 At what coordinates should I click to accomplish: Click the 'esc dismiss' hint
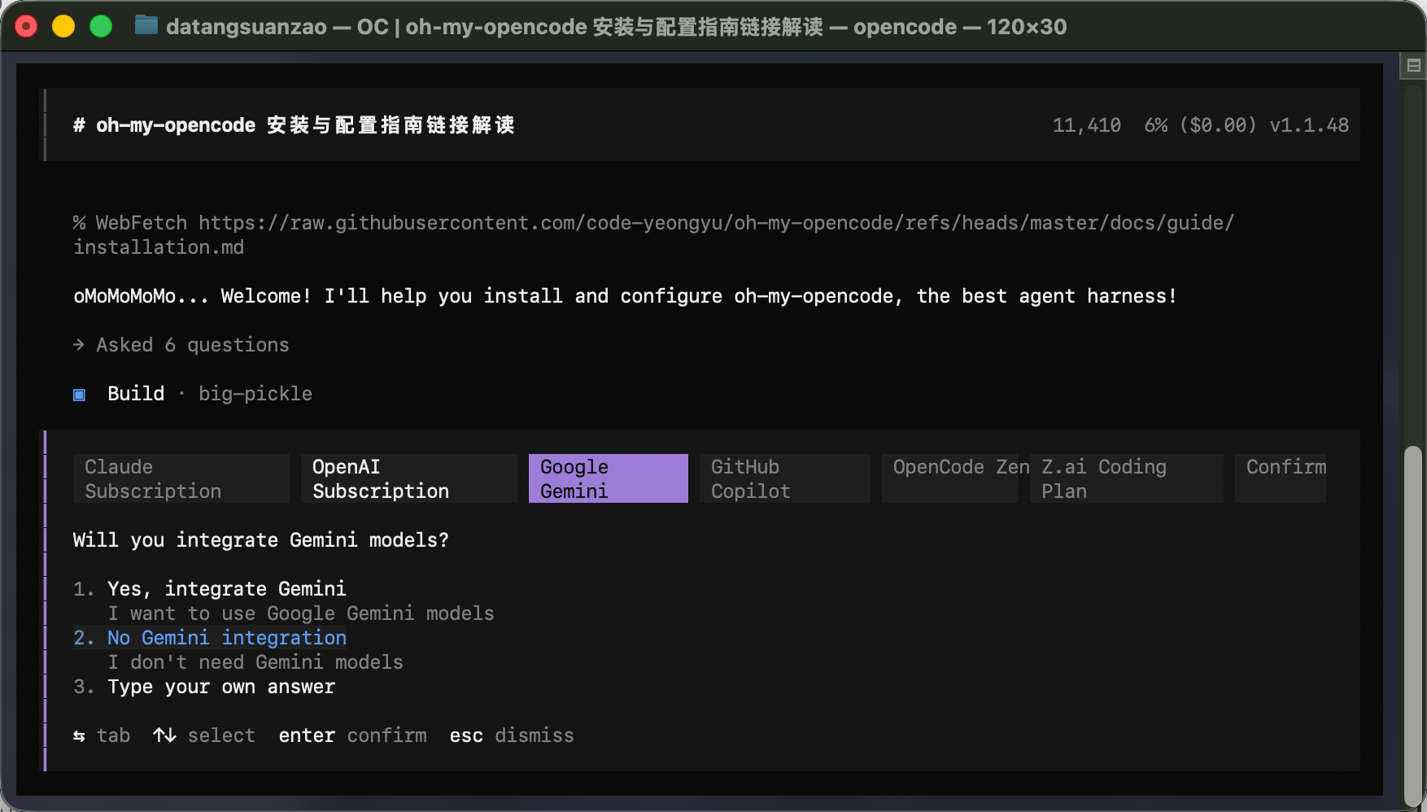(x=512, y=736)
